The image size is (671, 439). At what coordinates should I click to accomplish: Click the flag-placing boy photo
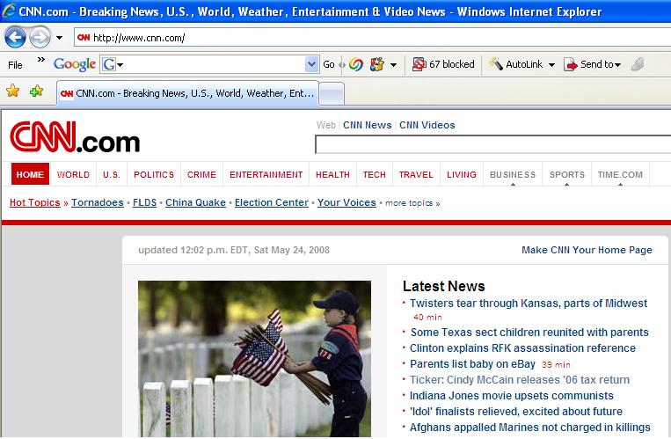point(254,359)
